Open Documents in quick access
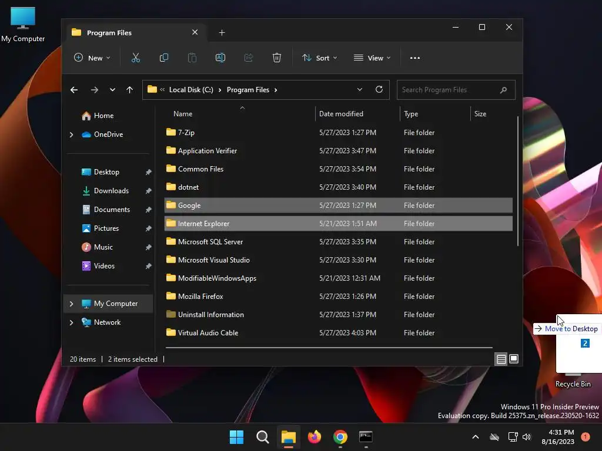 pyautogui.click(x=106, y=210)
